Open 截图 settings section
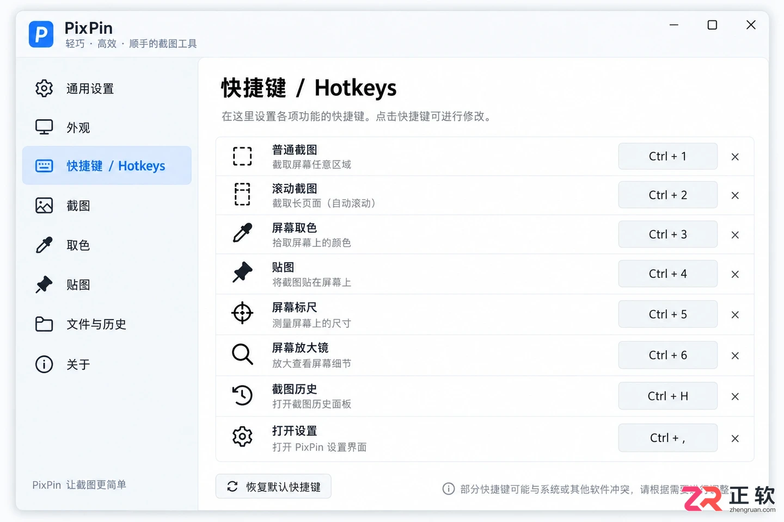Screen dimensions: 784x522 (107, 206)
